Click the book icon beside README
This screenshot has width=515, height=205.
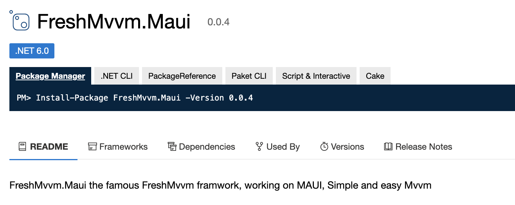[23, 147]
